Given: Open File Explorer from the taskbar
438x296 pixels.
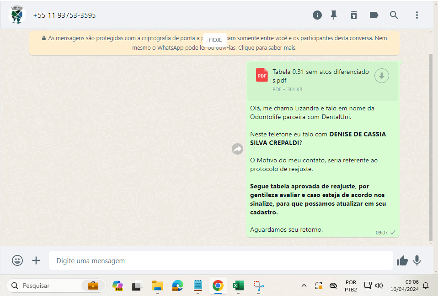Looking at the screenshot, I should 158,286.
